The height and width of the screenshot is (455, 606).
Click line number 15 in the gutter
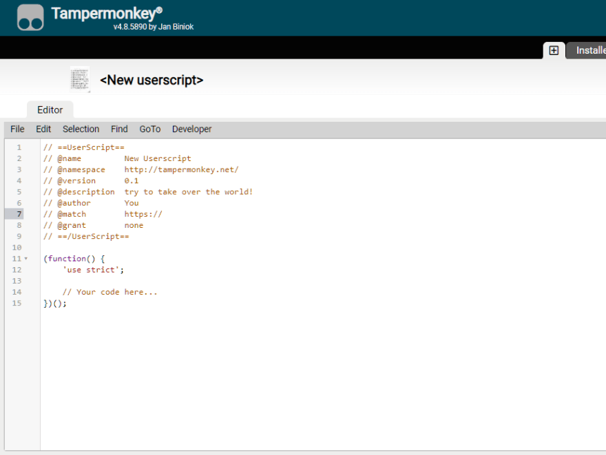[x=17, y=303]
